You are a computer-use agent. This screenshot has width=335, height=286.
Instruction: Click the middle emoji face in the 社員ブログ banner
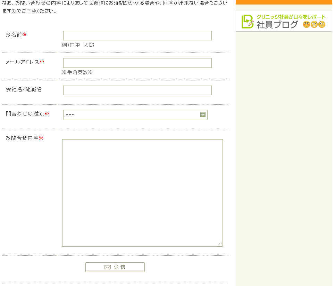[x=314, y=24]
